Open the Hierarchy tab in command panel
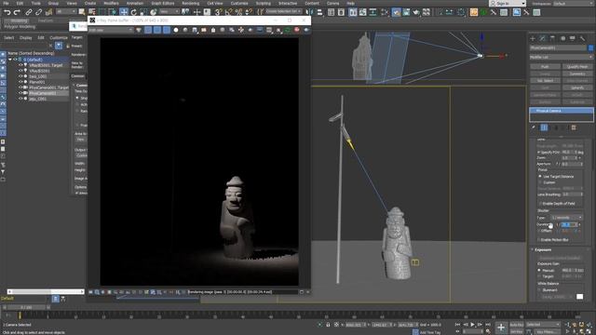This screenshot has width=596, height=335. click(x=552, y=38)
